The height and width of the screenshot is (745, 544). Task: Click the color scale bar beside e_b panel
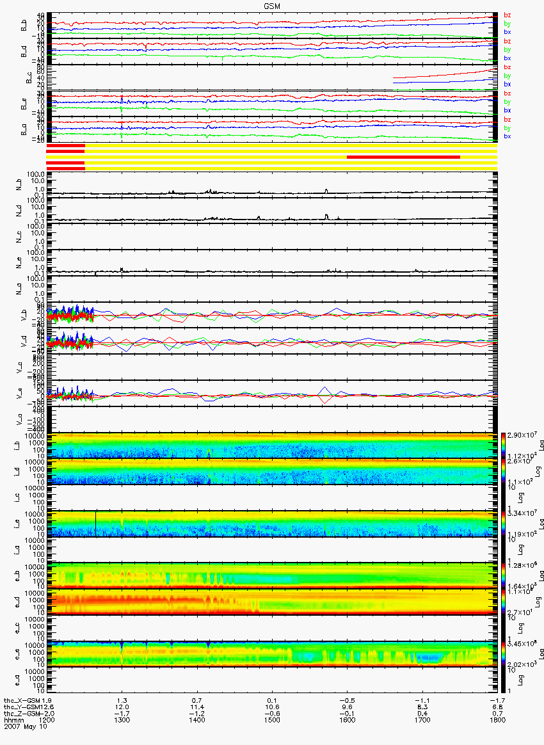[504, 576]
